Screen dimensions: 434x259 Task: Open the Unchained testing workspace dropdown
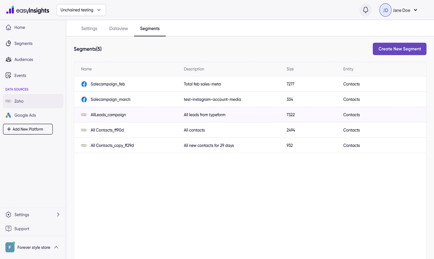81,10
